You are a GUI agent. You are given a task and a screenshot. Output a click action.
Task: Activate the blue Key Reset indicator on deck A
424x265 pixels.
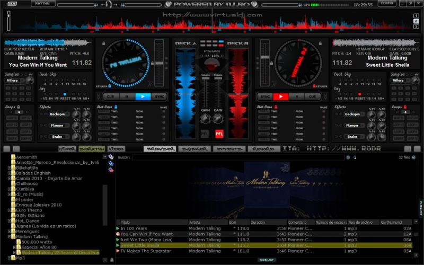(65, 94)
